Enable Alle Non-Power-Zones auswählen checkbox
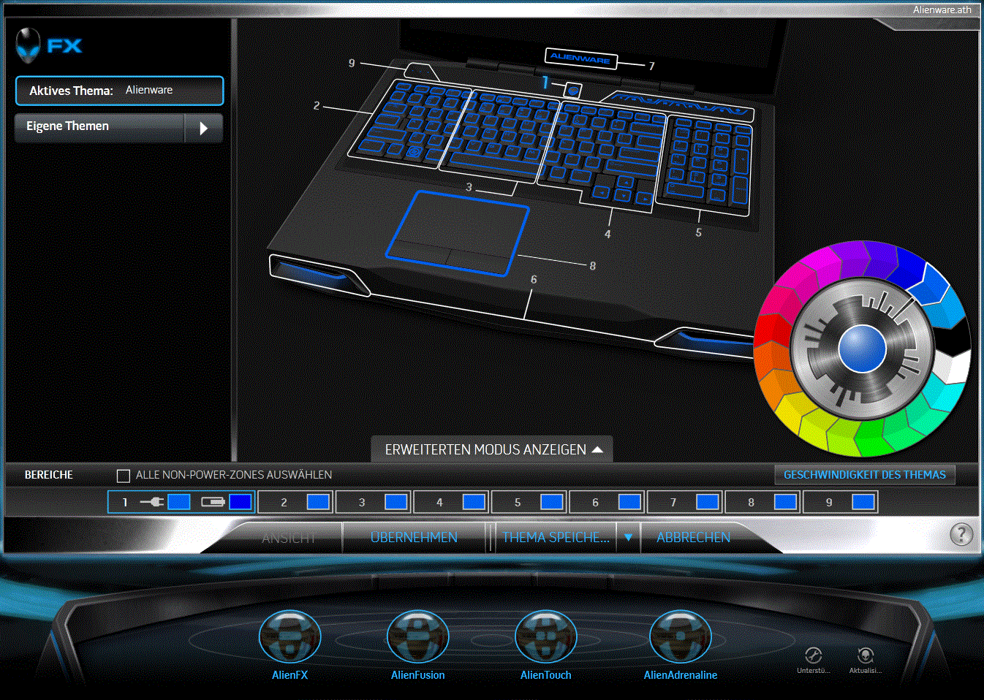The width and height of the screenshot is (984, 700). pyautogui.click(x=124, y=476)
